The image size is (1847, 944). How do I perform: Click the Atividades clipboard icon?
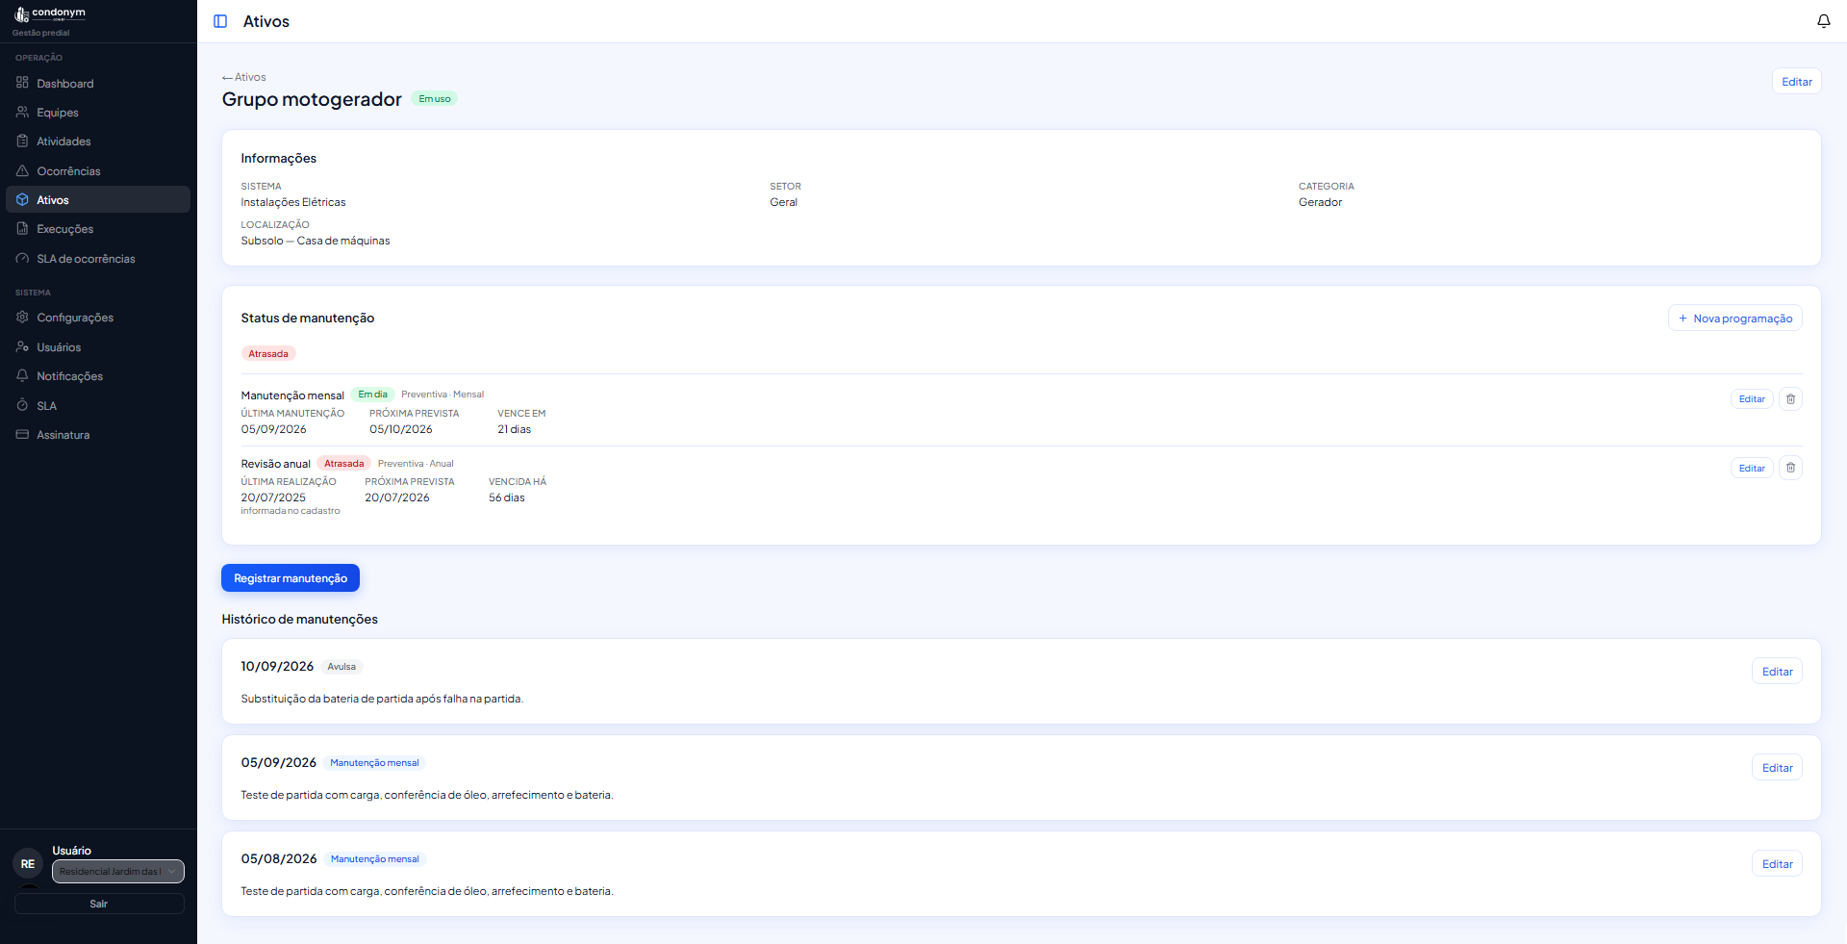coord(22,141)
